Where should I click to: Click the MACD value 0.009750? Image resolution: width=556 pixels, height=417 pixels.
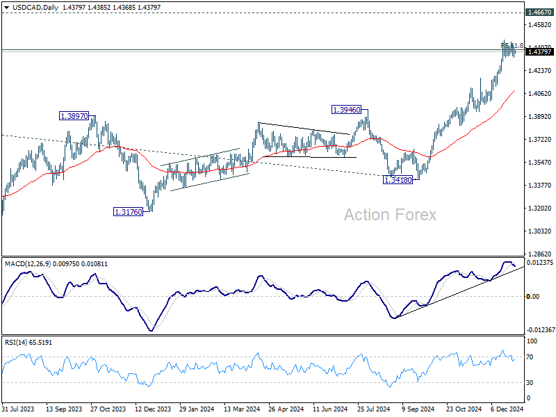point(66,264)
